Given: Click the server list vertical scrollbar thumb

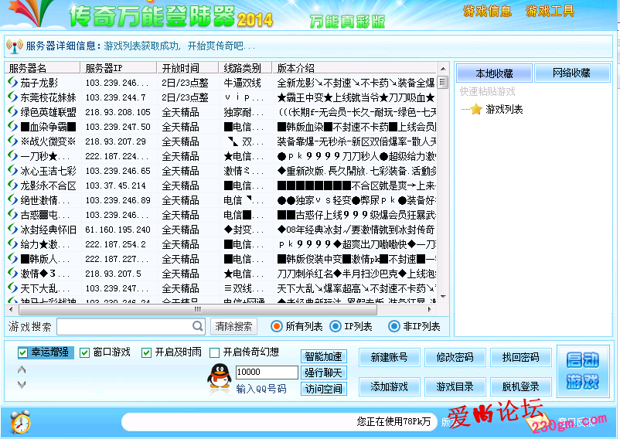Looking at the screenshot, I should click(x=443, y=82).
